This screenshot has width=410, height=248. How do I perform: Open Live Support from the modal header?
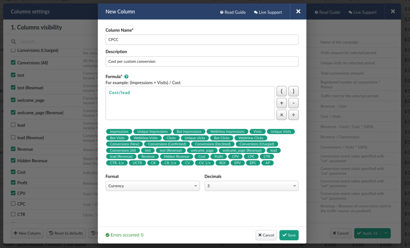[x=268, y=12]
